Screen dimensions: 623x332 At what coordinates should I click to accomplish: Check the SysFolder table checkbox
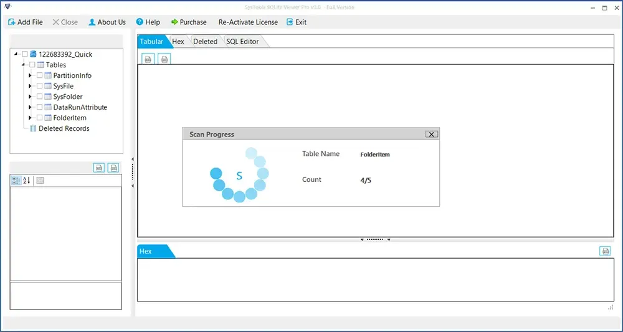(x=39, y=97)
